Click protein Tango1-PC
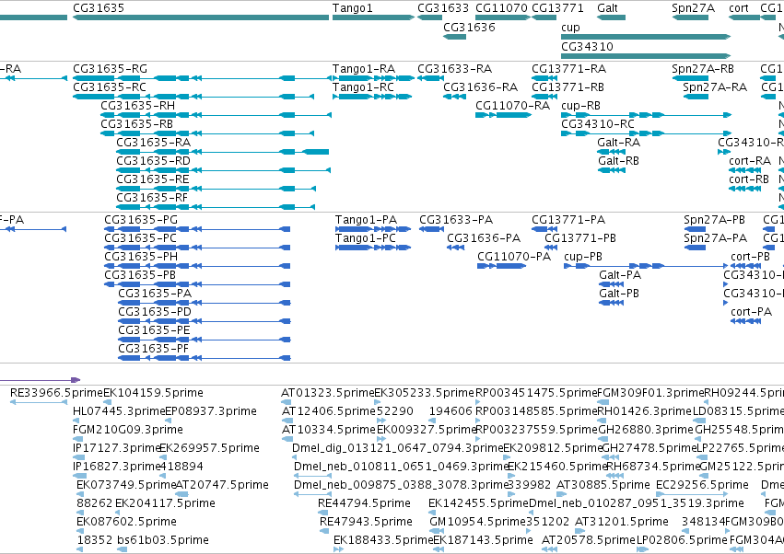Viewport: 784px width, 554px height. pyautogui.click(x=366, y=238)
